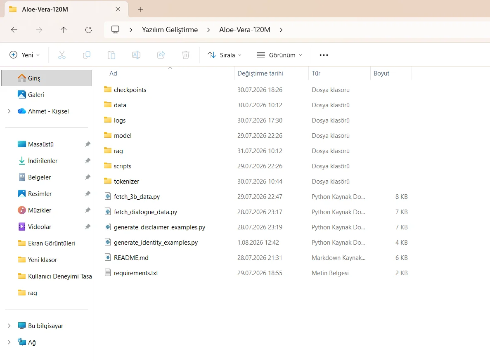Viewport: 490px width, 361px height.
Task: Close the Aloe-Vera-120M tab
Action: tap(118, 9)
